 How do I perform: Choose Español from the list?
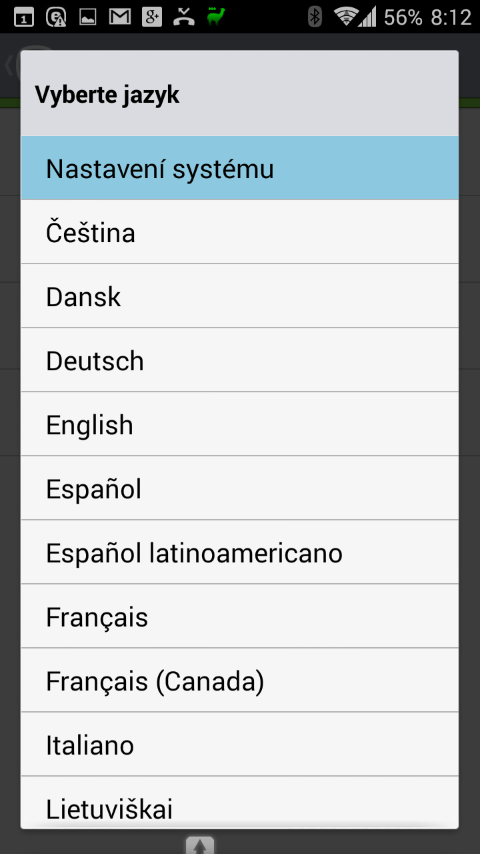[x=240, y=488]
